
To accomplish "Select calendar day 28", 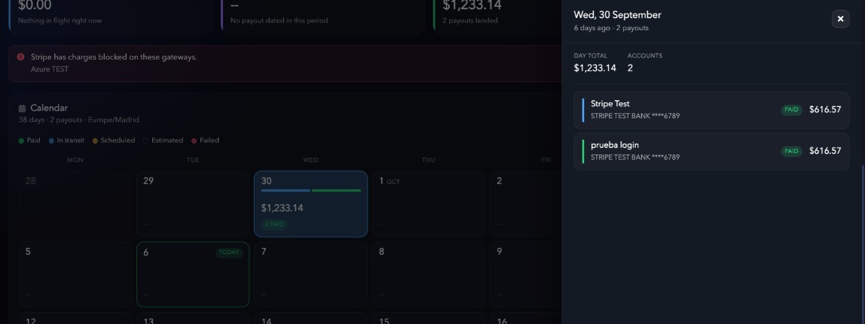I will 75,203.
